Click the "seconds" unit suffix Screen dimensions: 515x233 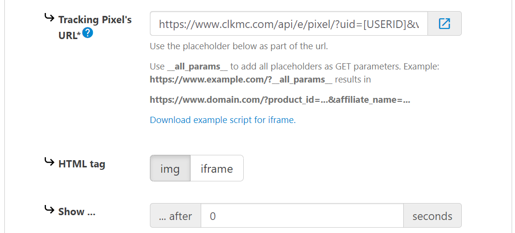[432, 216]
